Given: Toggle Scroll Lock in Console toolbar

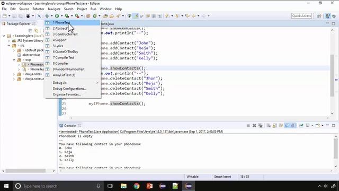Looking at the screenshot, I should (x=275, y=126).
